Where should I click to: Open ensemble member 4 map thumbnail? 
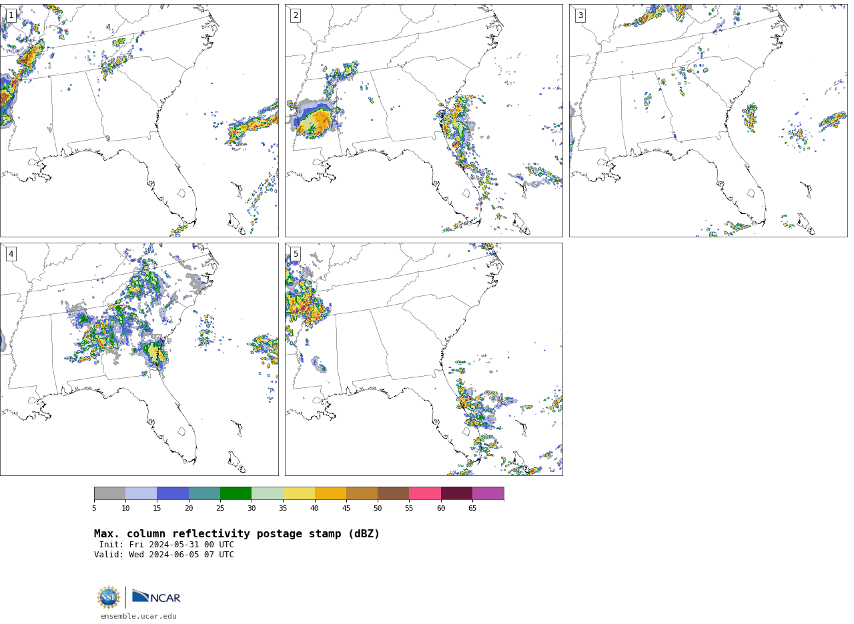[x=139, y=359]
